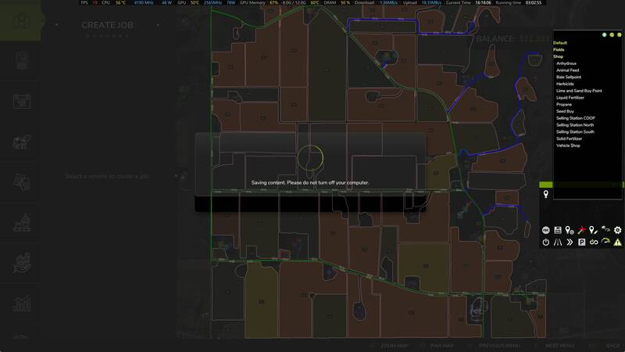This screenshot has height=352, width=625.
Task: Toggle AutoDrive power button icon
Action: tap(545, 242)
